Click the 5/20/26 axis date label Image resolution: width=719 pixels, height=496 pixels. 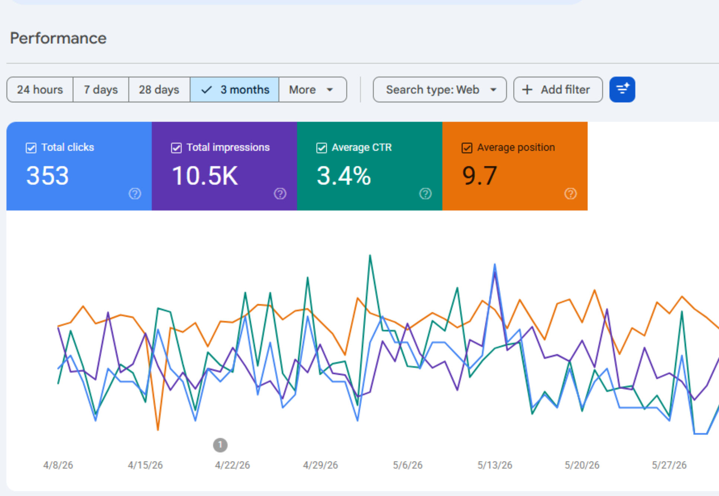[x=582, y=465]
